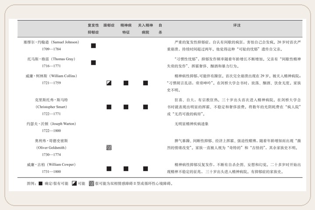This screenshot has width=315, height=210.
Task: Click the name 克里斯托弗·斯马特
Action: [x=52, y=100]
